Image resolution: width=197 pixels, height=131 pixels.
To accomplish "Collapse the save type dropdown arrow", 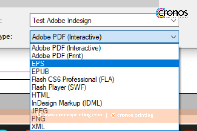I will click(173, 37).
